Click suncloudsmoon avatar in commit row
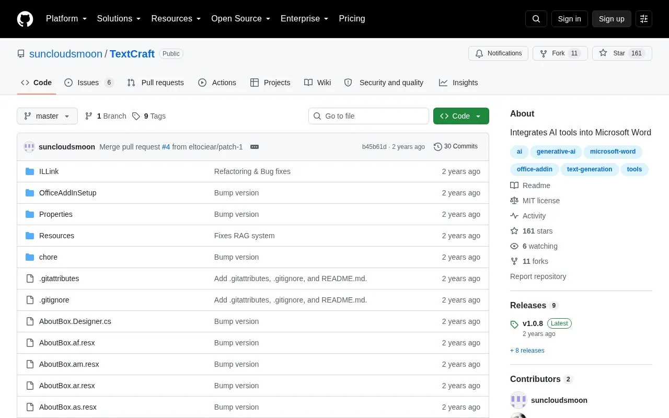 [x=29, y=147]
